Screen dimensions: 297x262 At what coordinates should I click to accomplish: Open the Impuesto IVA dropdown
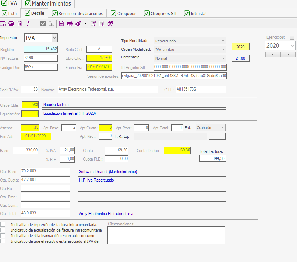coord(54,38)
